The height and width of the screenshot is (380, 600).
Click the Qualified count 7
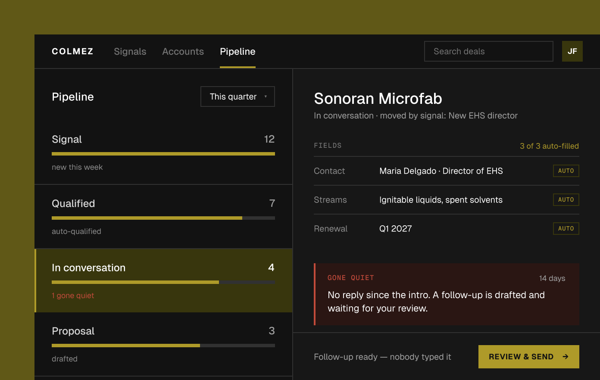(x=272, y=203)
